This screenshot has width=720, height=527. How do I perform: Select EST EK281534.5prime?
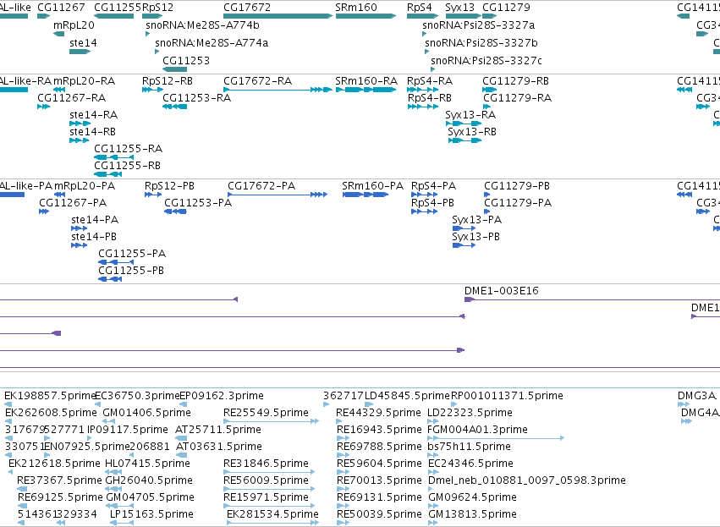click(x=272, y=514)
